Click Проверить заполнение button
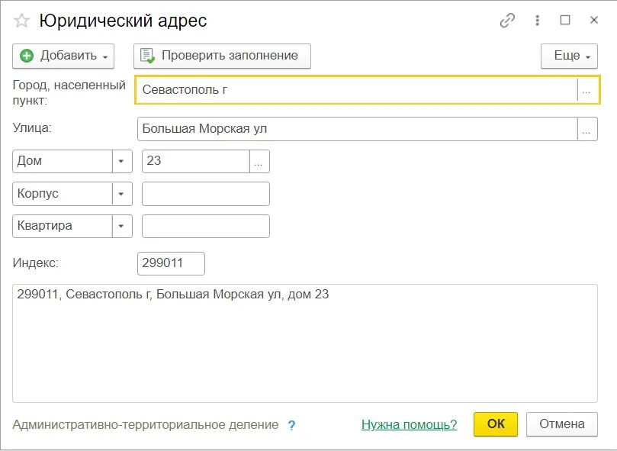Screen dimensions: 617x451 (223, 56)
